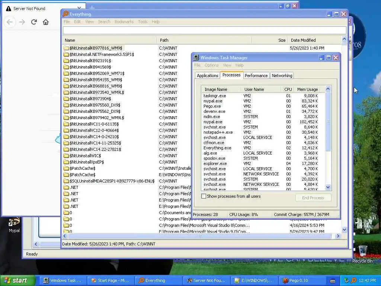Click process list scroll up arrow
This screenshot has width=381, height=286.
click(328, 89)
